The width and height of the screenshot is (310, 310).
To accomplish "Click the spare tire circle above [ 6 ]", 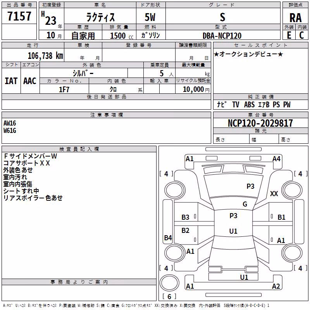I will coord(169,283).
